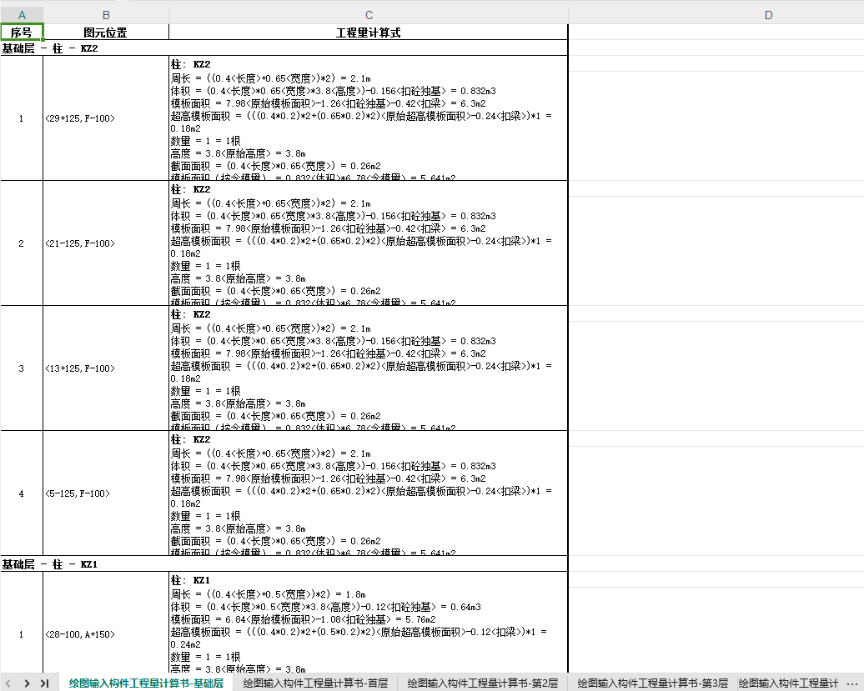Select the <5-125,F-100> position cell
Screen dimensions: 864x691
pos(106,493)
